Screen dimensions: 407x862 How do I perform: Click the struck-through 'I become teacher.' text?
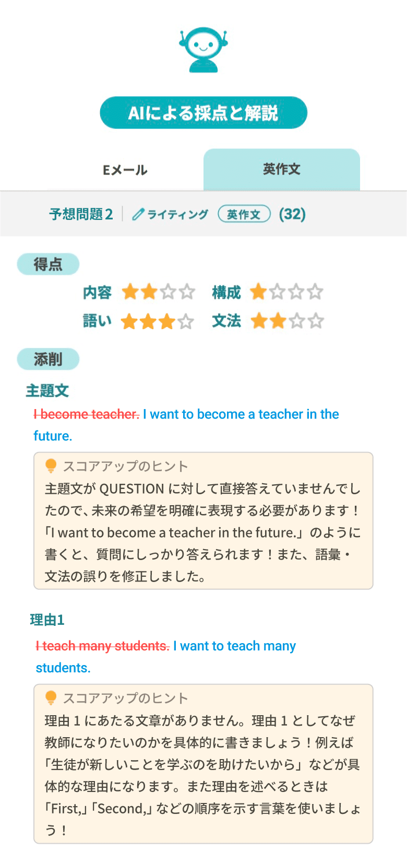coord(87,414)
